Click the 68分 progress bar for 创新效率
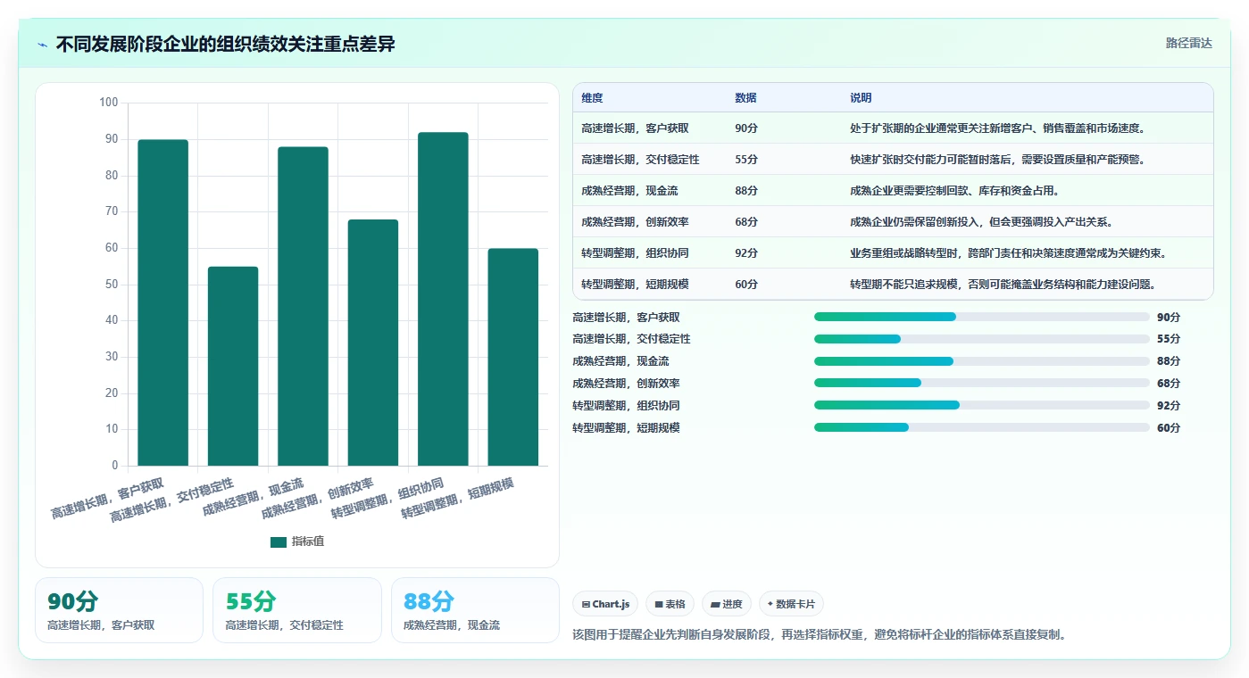The height and width of the screenshot is (678, 1249). pyautogui.click(x=982, y=383)
